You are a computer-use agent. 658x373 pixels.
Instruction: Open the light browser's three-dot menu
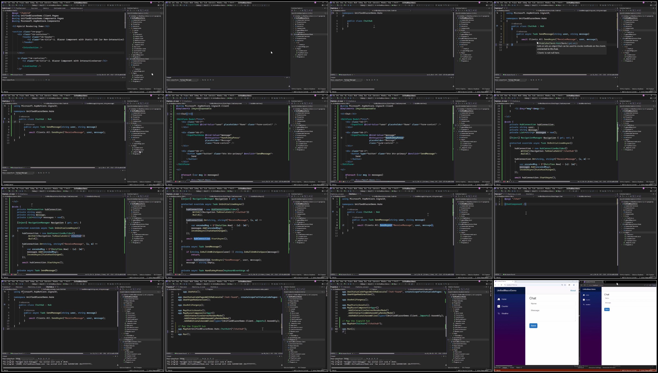point(577,285)
